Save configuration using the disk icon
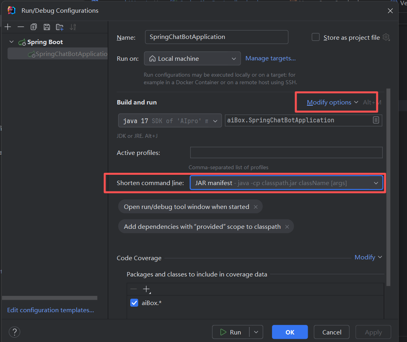 tap(47, 27)
